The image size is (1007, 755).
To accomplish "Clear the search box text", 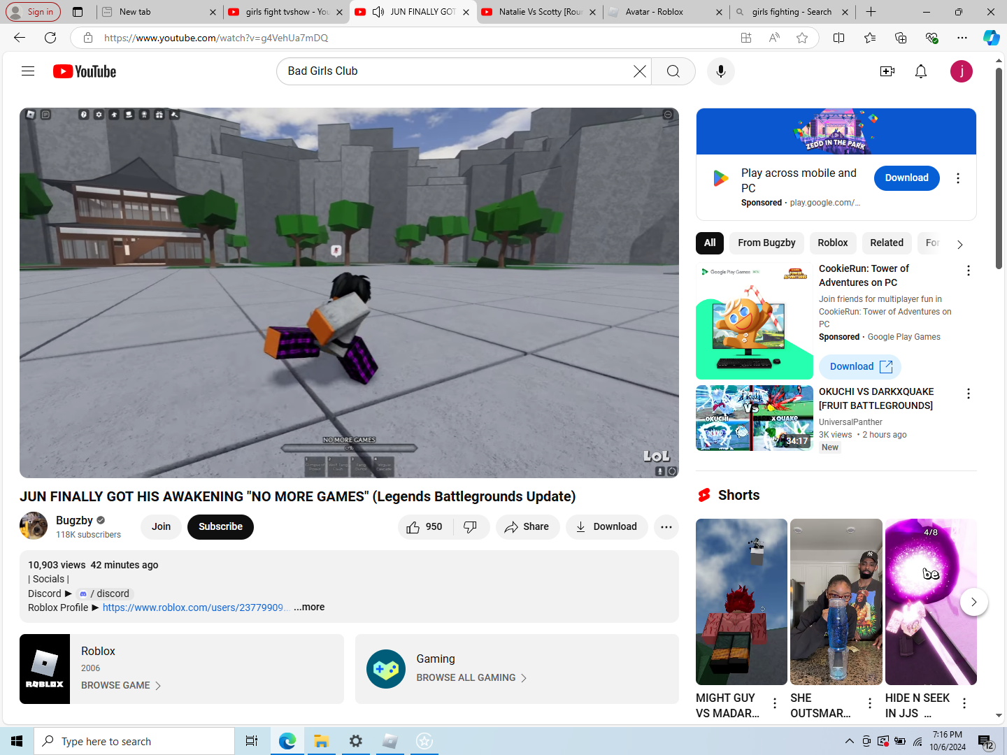I will (639, 71).
